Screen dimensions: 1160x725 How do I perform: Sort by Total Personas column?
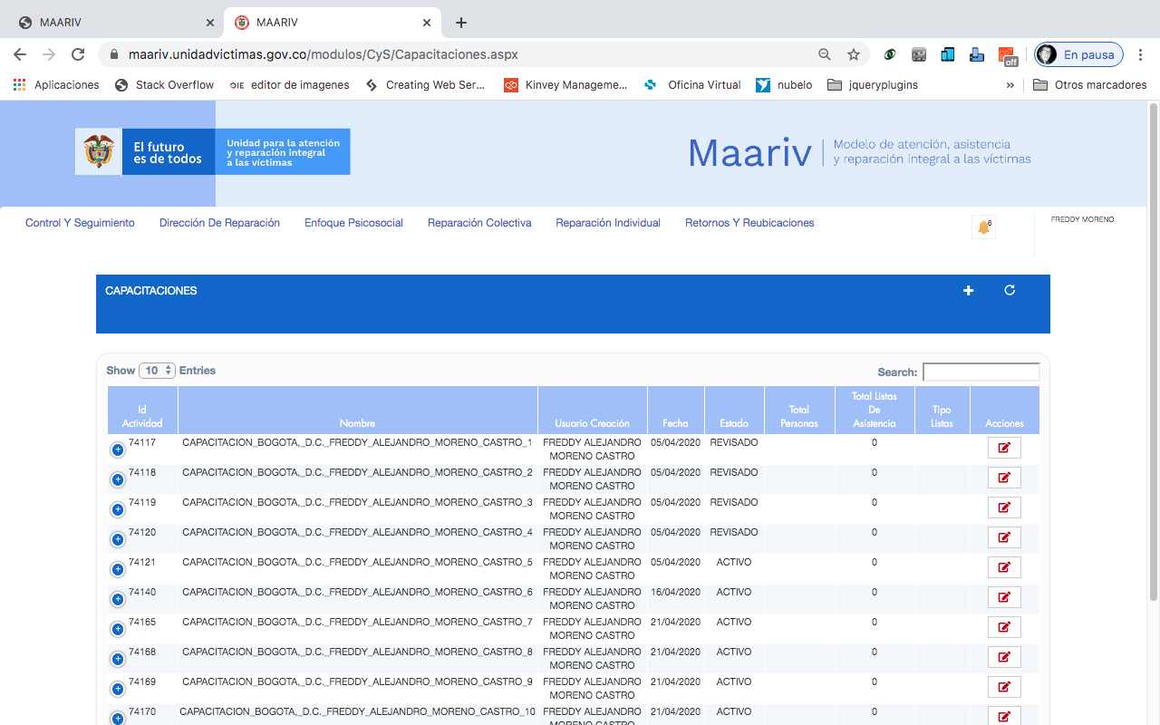coord(799,411)
